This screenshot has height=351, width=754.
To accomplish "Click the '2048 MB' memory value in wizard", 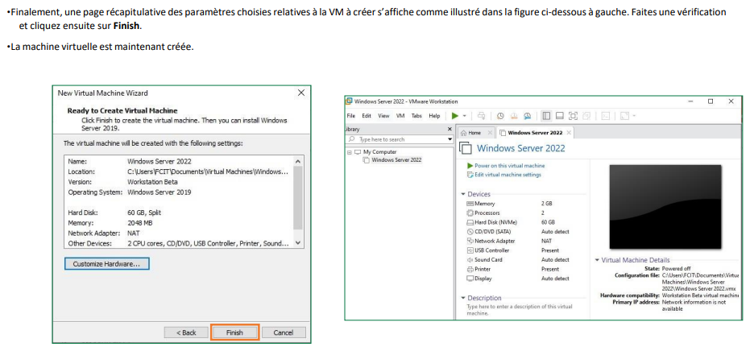I will click(142, 223).
